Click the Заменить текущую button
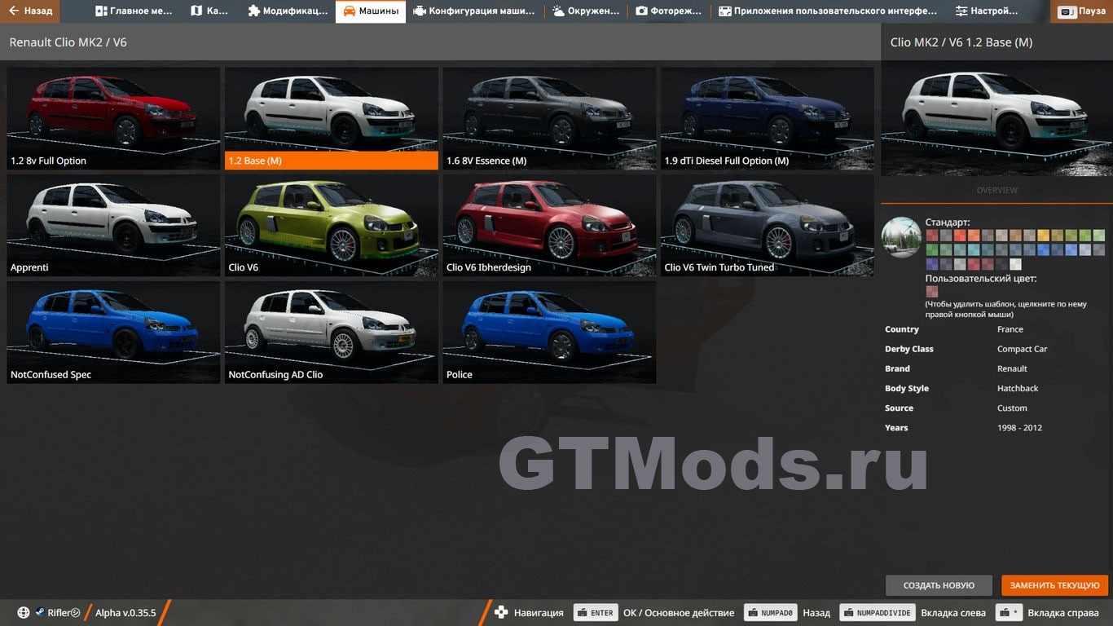The height and width of the screenshot is (626, 1113). click(1055, 585)
